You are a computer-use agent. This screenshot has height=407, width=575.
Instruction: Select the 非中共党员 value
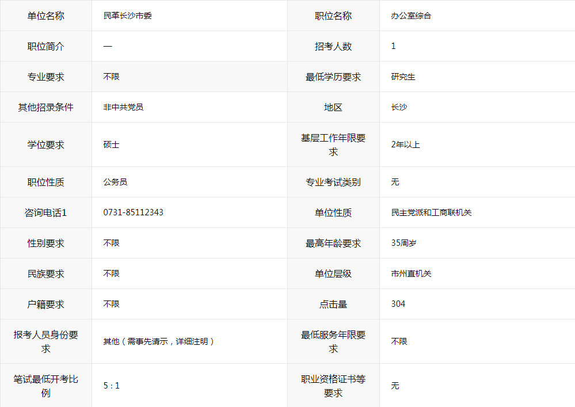[123, 107]
